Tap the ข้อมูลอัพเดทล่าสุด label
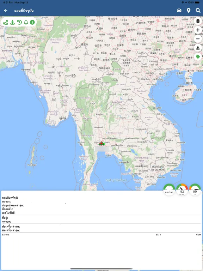 pyautogui.click(x=13, y=205)
